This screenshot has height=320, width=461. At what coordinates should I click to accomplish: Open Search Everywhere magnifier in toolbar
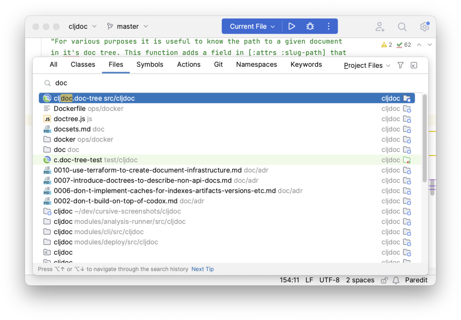[x=402, y=27]
